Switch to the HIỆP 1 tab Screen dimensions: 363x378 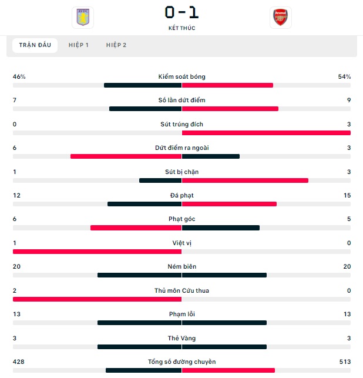(x=79, y=45)
